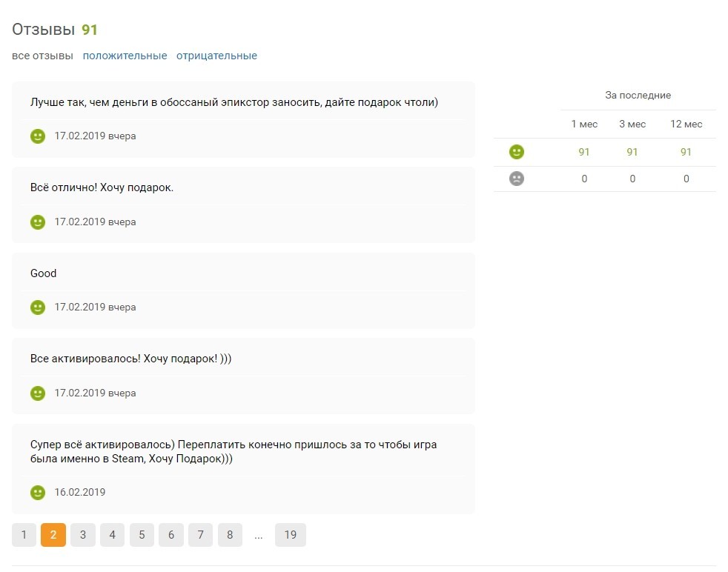Click gray negative face in statistics table
728x572 pixels.
pyautogui.click(x=516, y=179)
